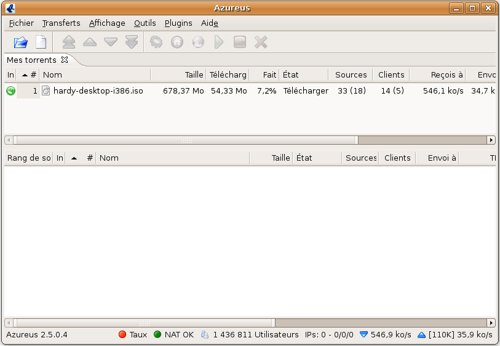Click Azureus 2.5.0.4 version text

[37, 334]
